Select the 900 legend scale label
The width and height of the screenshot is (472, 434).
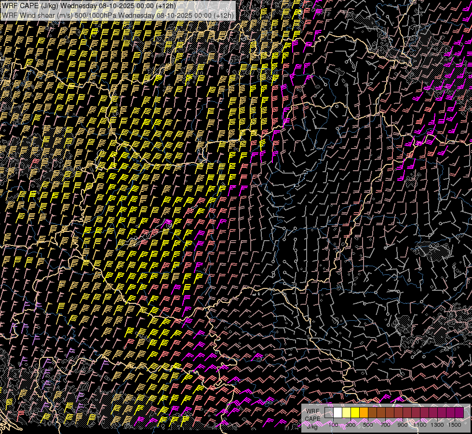403,425
